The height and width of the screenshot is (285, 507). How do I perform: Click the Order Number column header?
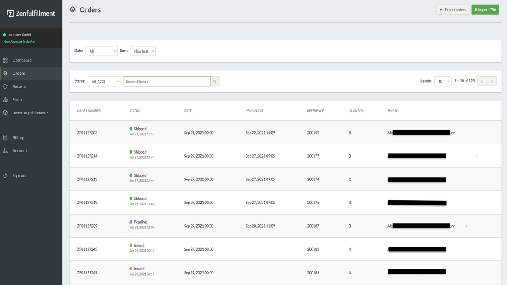click(x=89, y=111)
